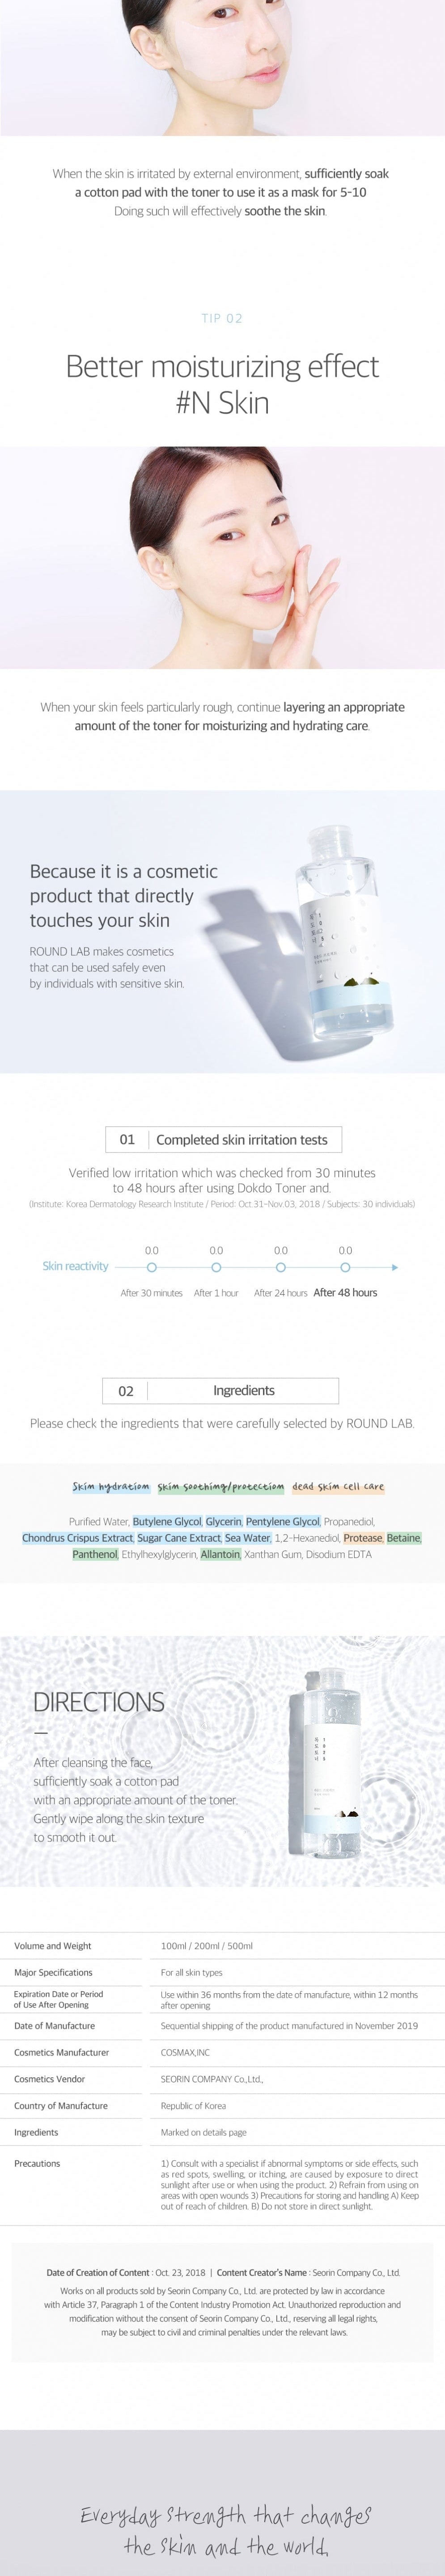Click the Completed skin irritation tests header
The image size is (445, 2576).
pos(223,1139)
